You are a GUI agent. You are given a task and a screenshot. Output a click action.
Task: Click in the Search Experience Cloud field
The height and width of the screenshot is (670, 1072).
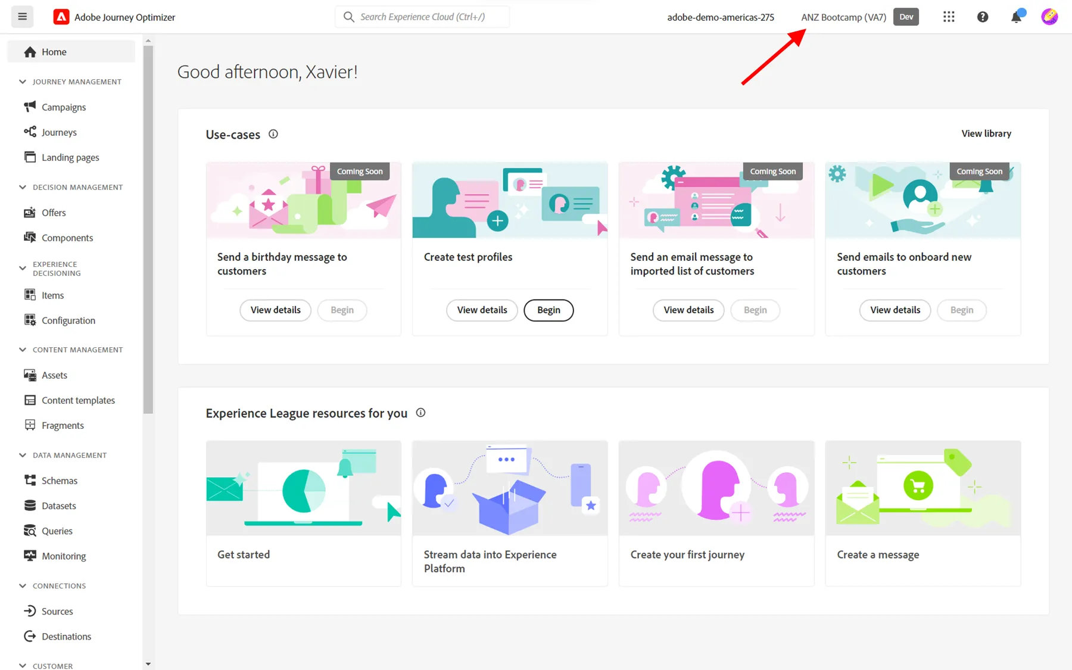422,17
